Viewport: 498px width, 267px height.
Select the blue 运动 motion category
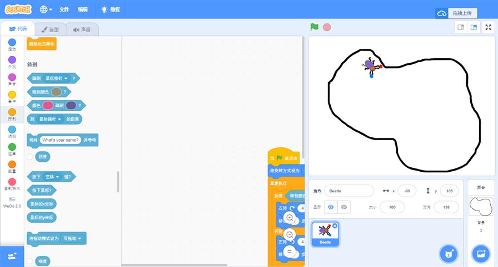click(x=12, y=45)
